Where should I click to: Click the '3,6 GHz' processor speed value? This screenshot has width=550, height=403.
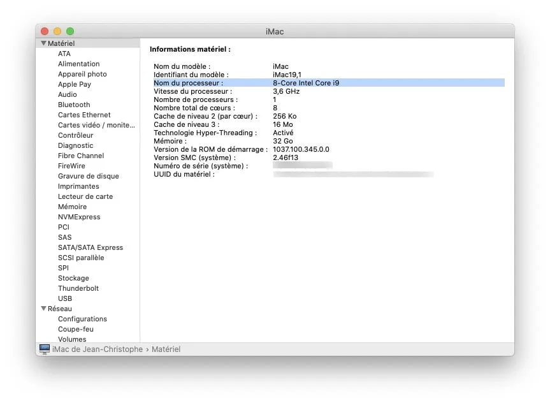[286, 91]
